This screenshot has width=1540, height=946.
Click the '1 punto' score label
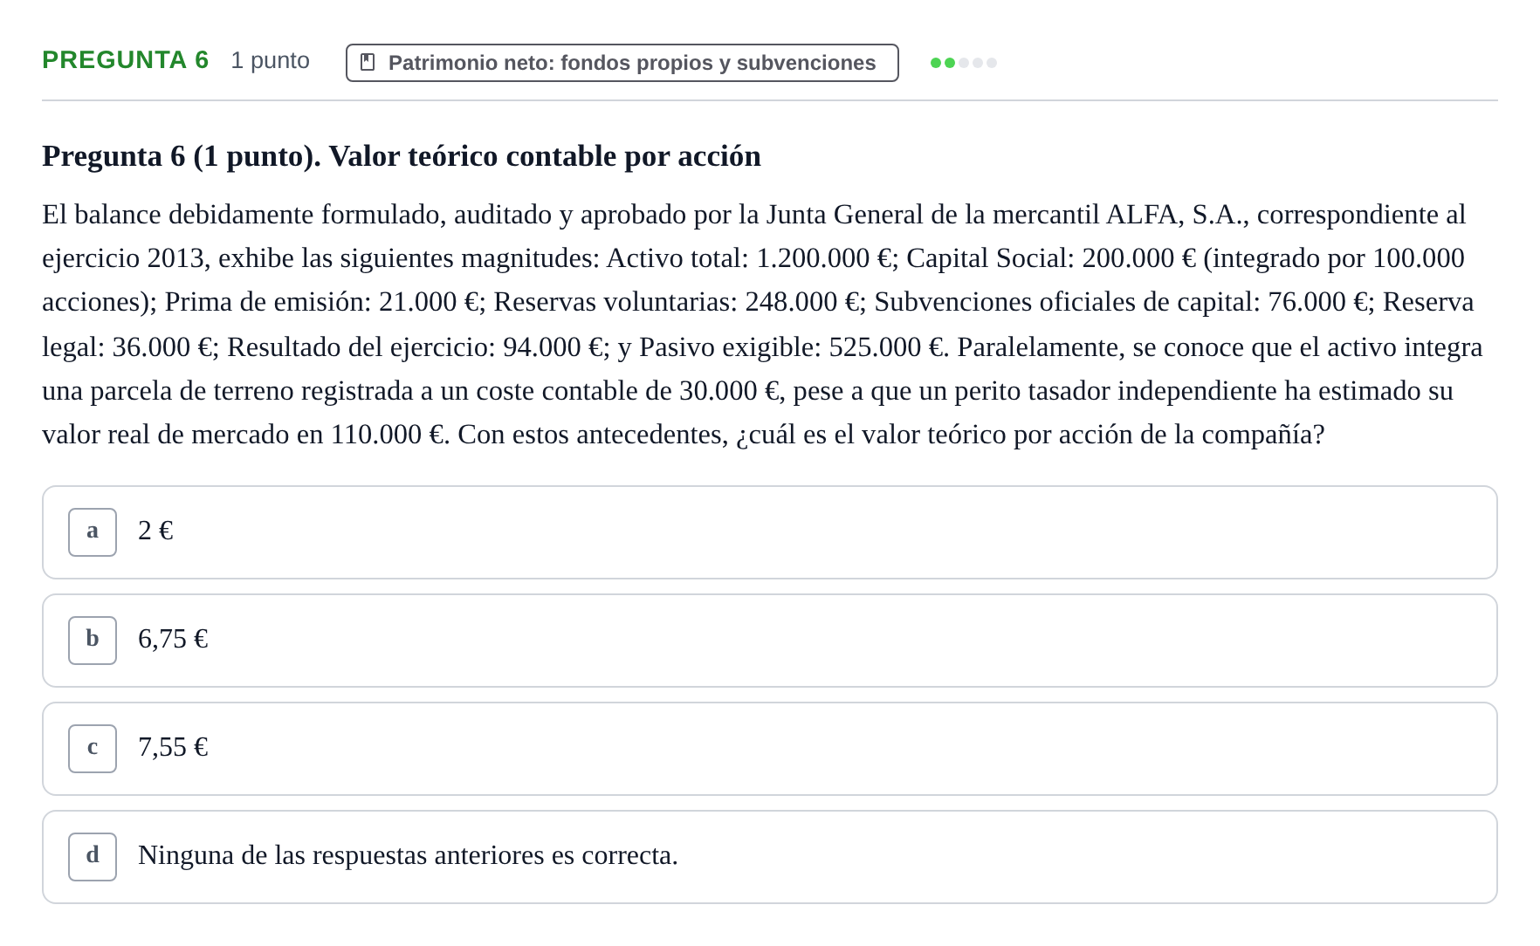click(x=270, y=60)
